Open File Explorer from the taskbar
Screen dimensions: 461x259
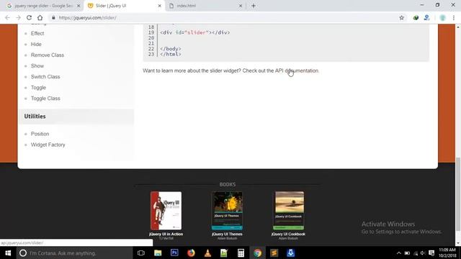pyautogui.click(x=158, y=253)
